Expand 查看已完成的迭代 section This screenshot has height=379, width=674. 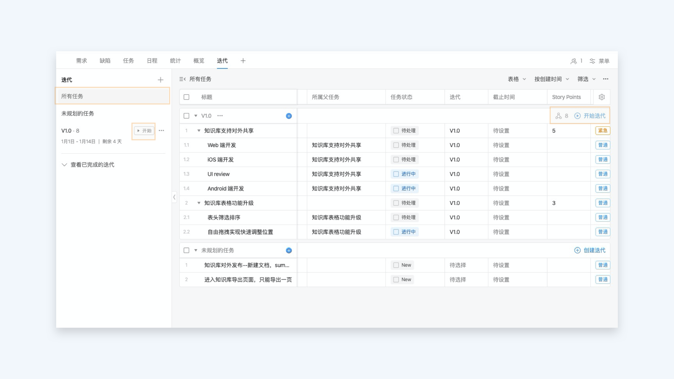tap(88, 165)
